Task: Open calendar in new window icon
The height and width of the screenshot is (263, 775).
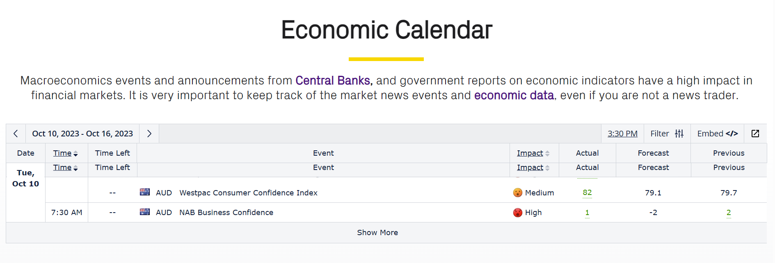Action: pos(755,134)
